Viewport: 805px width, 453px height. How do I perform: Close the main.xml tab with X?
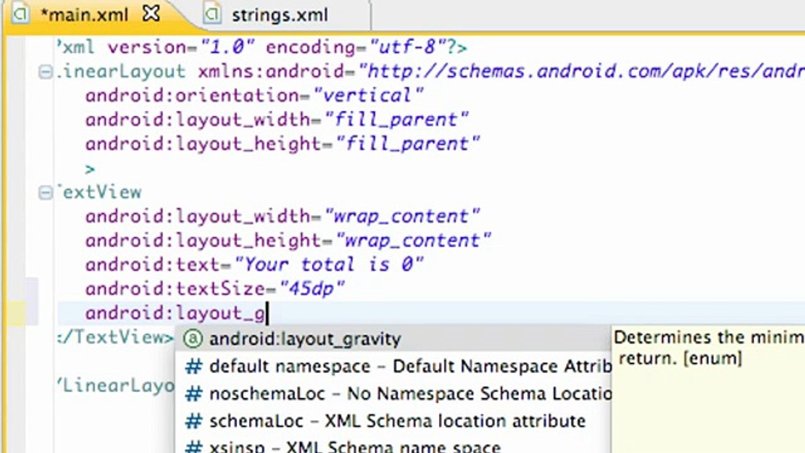[151, 14]
